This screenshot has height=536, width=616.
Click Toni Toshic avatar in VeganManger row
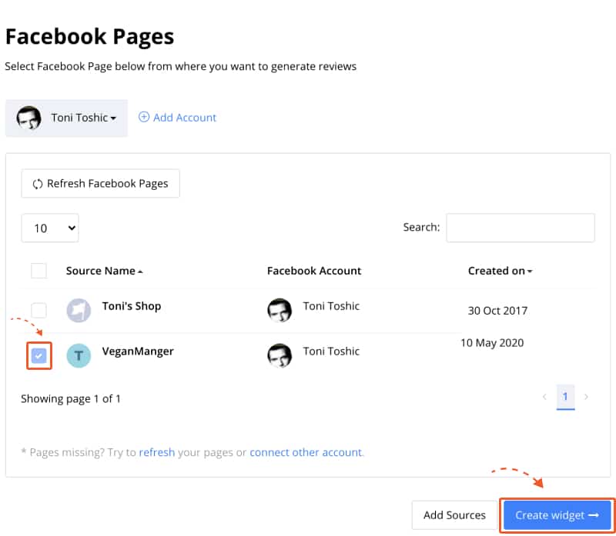coord(280,356)
